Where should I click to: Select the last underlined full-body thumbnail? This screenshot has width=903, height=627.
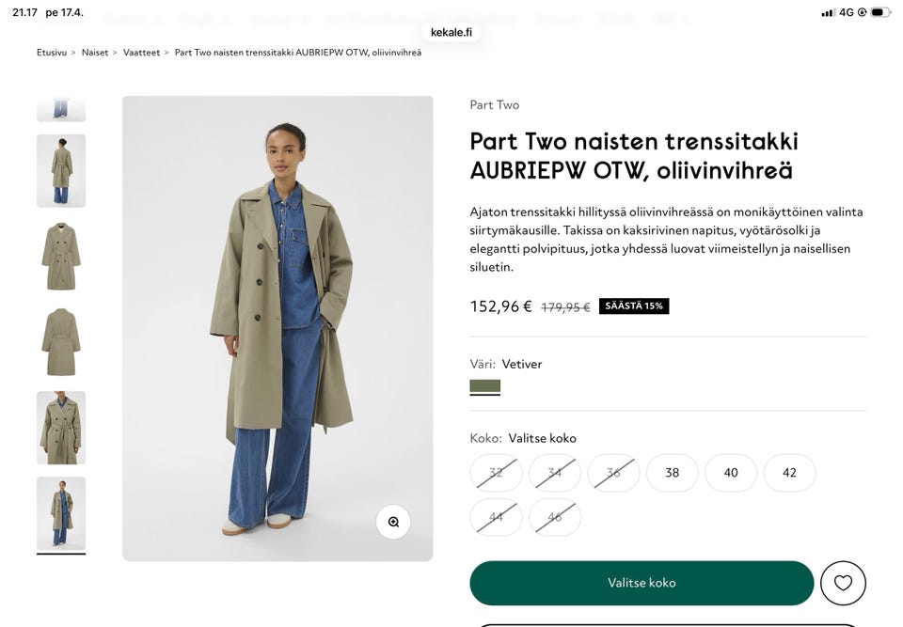(x=61, y=513)
